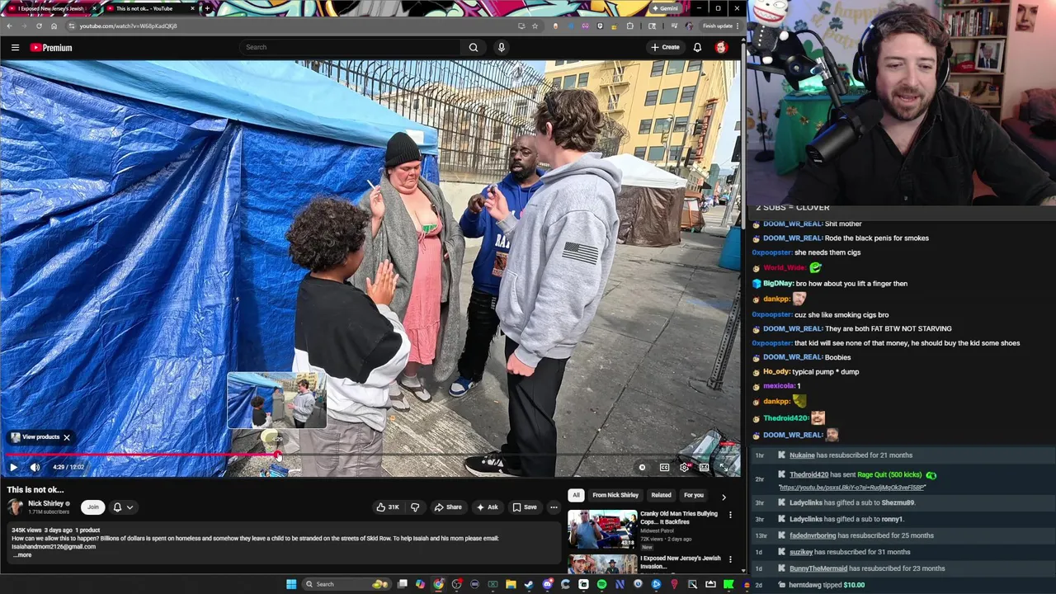This screenshot has width=1056, height=594.
Task: Click the Create button
Action: [665, 47]
